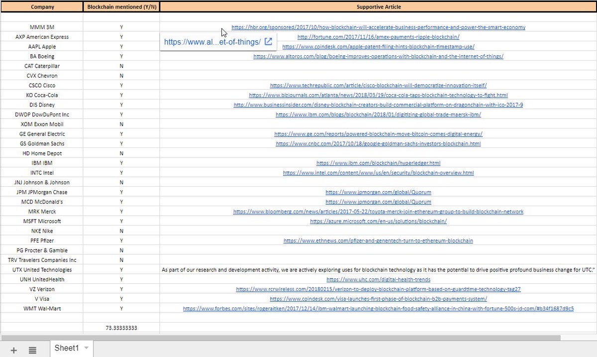Viewport: 597px width, 357px height.
Task: Select the BA Boeing cell
Action: pos(42,56)
